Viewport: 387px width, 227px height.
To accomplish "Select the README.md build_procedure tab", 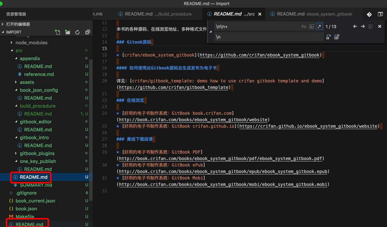I will pyautogui.click(x=157, y=14).
